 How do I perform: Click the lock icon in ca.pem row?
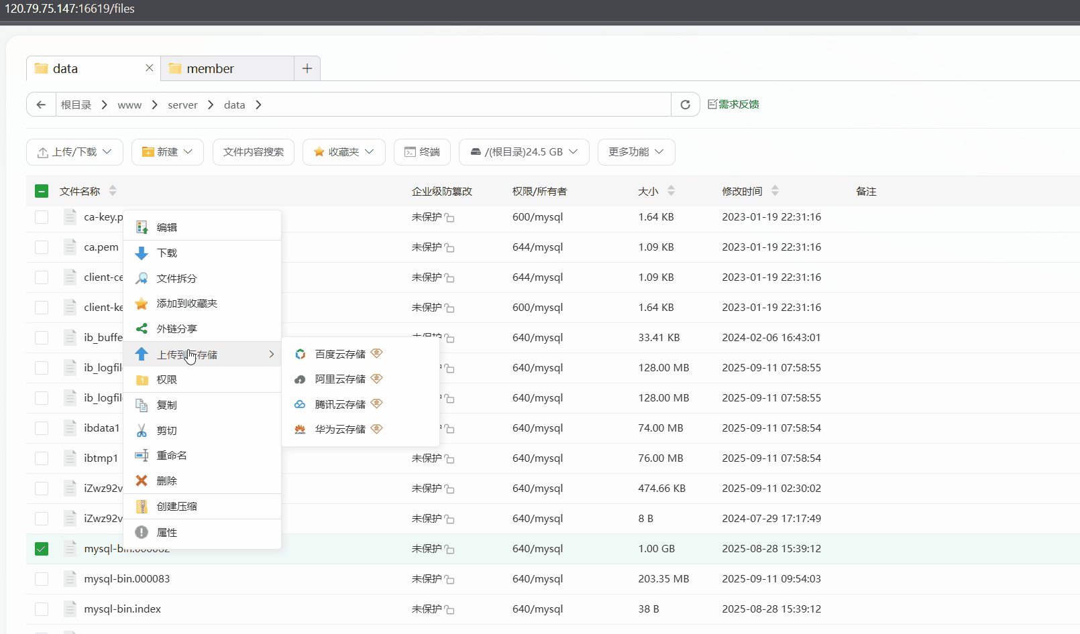[x=449, y=248]
